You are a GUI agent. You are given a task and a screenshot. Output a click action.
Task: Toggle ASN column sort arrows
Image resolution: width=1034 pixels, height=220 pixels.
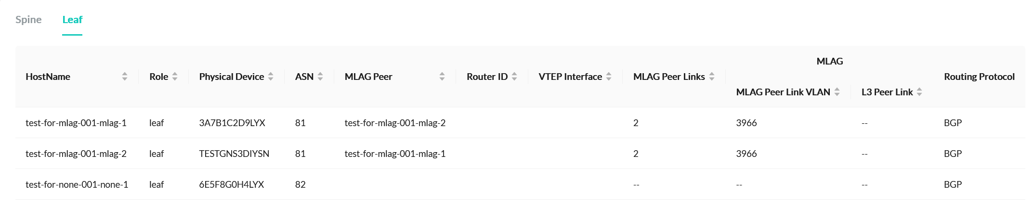[x=320, y=77]
